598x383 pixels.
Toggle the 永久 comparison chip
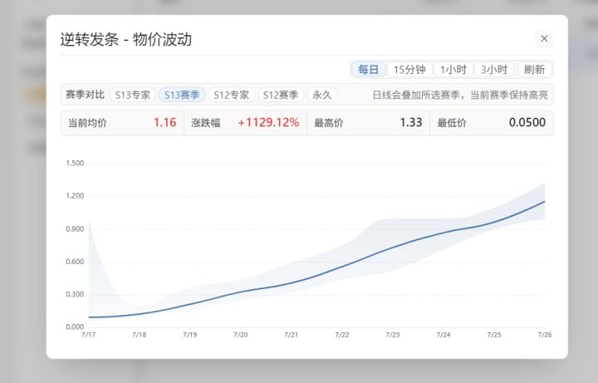pyautogui.click(x=322, y=95)
